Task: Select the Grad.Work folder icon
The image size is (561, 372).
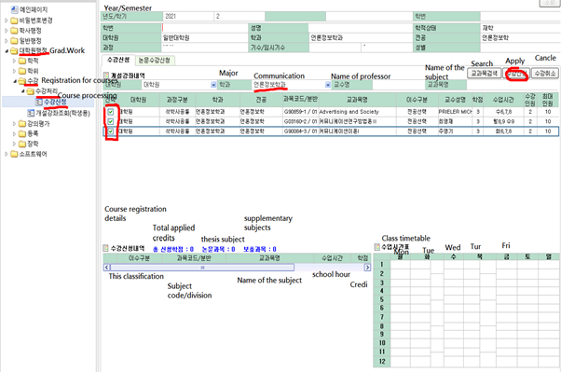Action: 14,51
